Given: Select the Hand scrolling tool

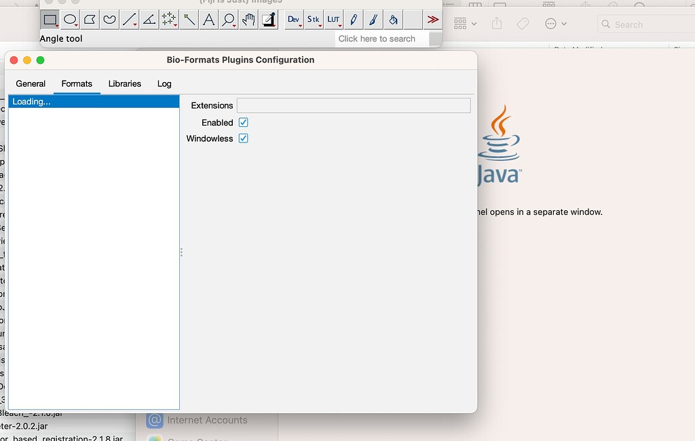Looking at the screenshot, I should tap(248, 20).
